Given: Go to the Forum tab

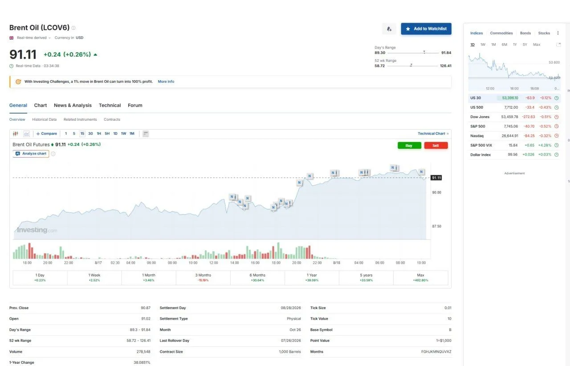Looking at the screenshot, I should [135, 106].
